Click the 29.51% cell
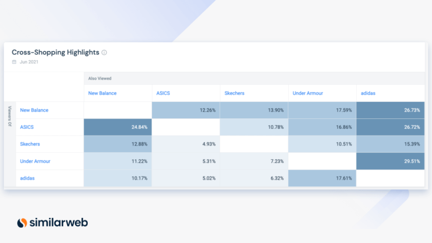The height and width of the screenshot is (243, 432). [390, 161]
